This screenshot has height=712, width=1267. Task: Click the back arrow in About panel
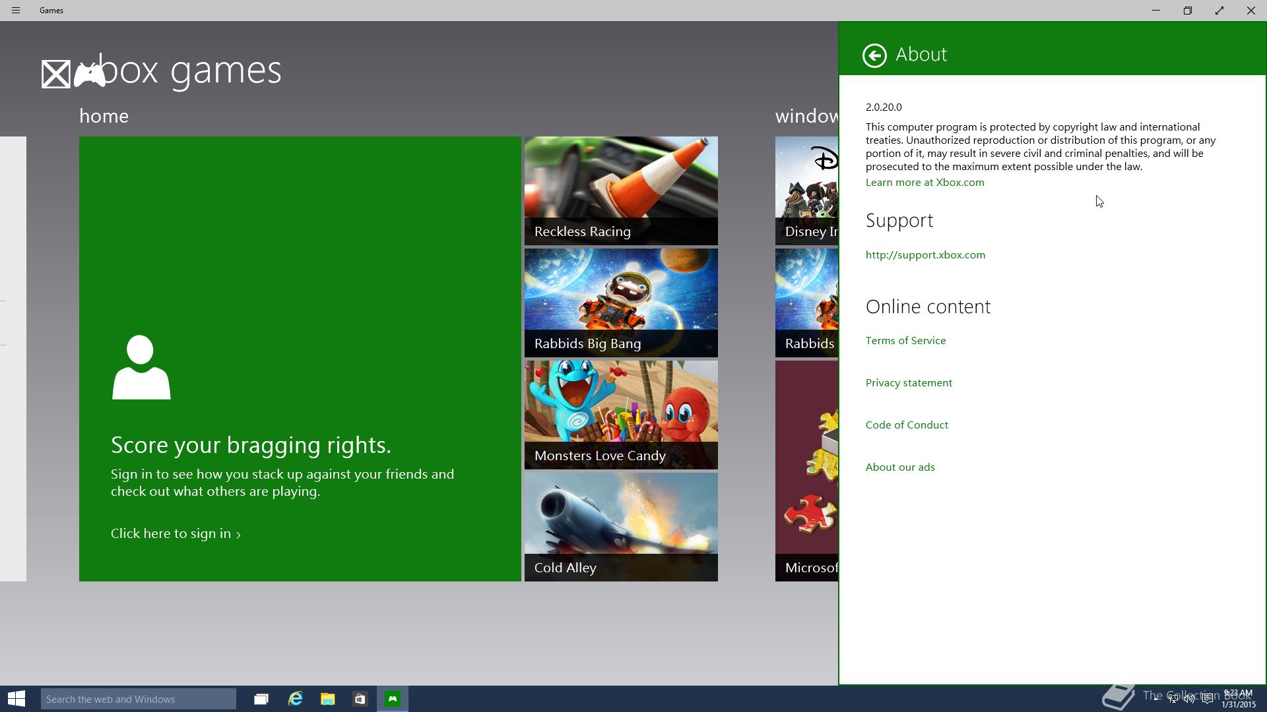(x=874, y=55)
